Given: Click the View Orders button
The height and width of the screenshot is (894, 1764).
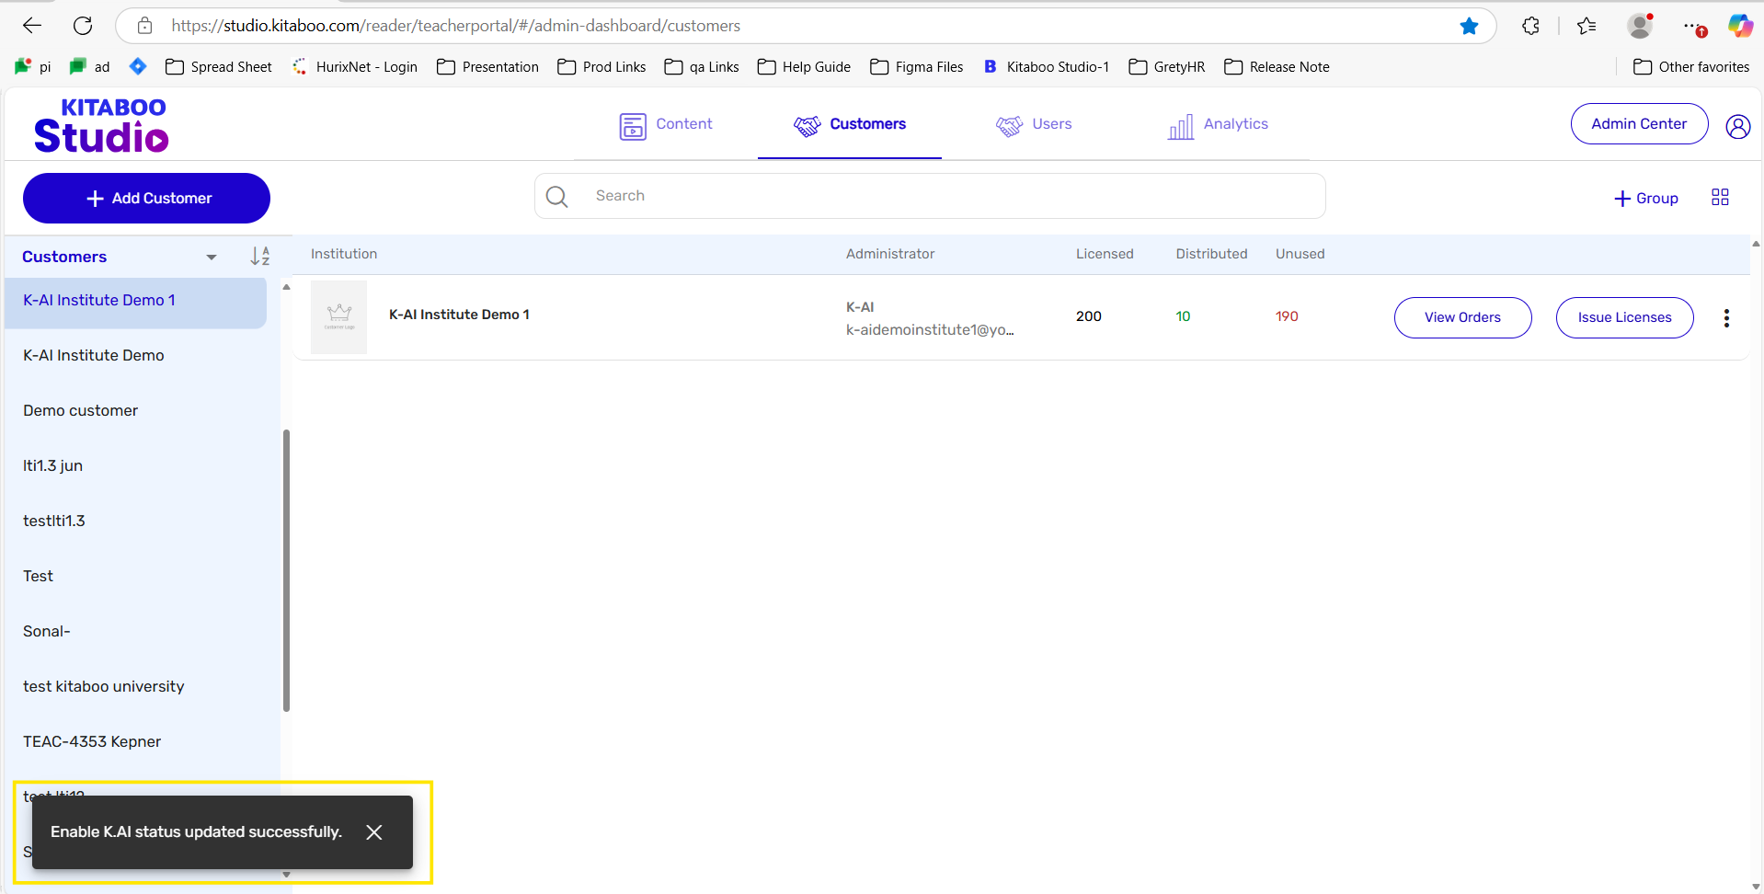Looking at the screenshot, I should 1462,317.
